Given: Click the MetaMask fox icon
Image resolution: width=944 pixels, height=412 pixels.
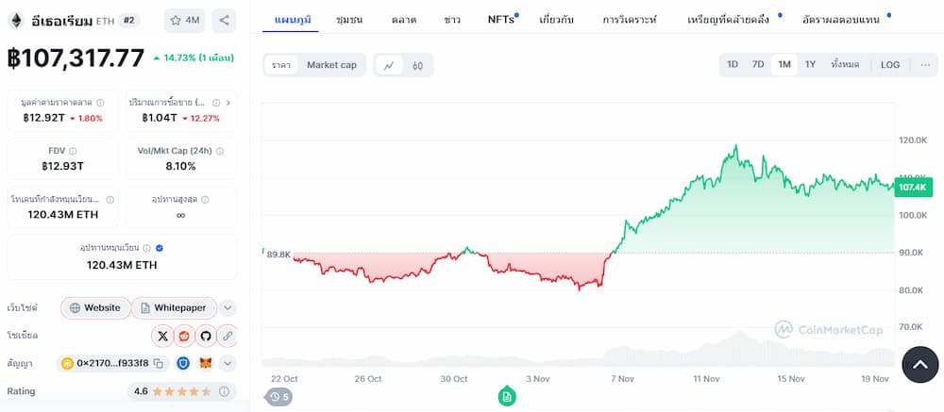Looking at the screenshot, I should pos(207,363).
